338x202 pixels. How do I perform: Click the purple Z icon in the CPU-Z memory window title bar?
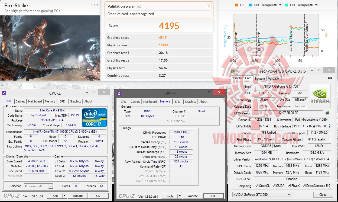pos(119,93)
